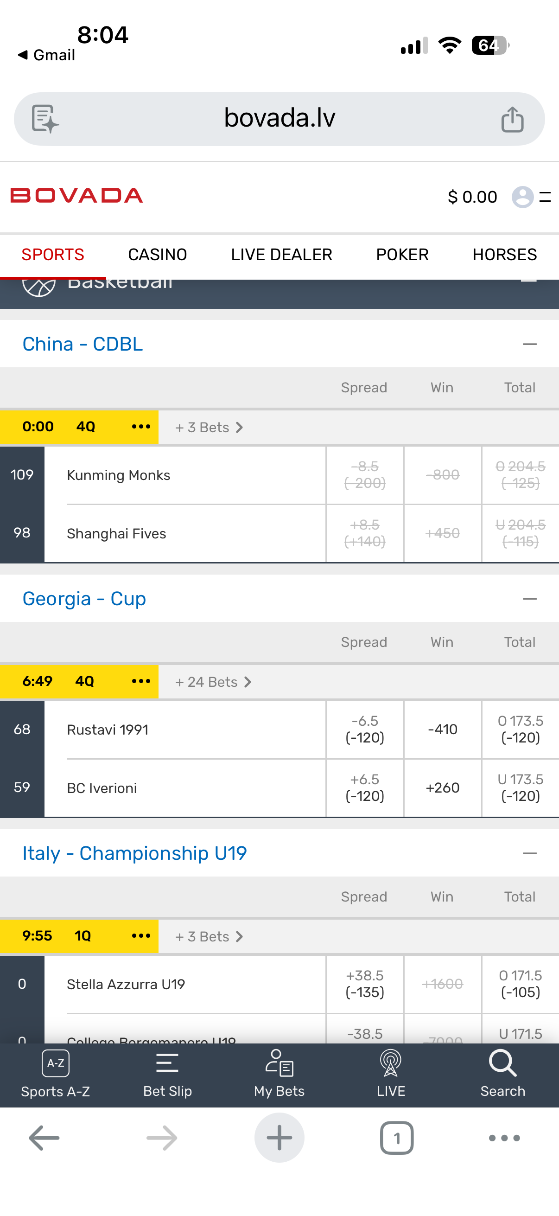
Task: Tap the browser share icon
Action: pos(512,119)
